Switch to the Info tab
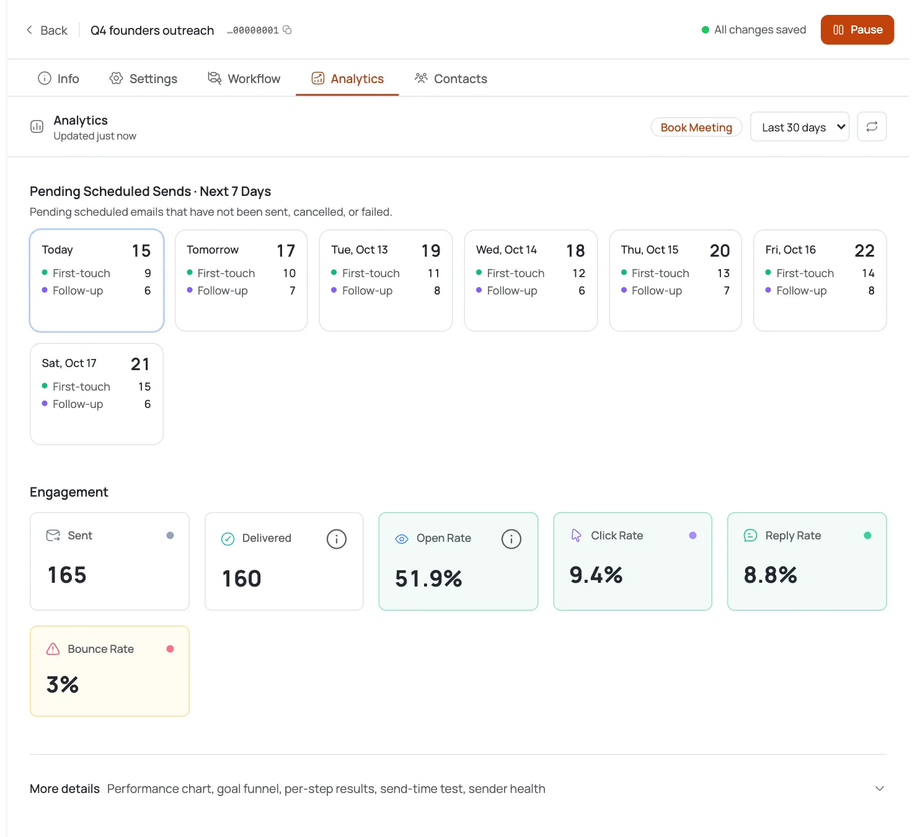This screenshot has width=920, height=837. (x=59, y=78)
